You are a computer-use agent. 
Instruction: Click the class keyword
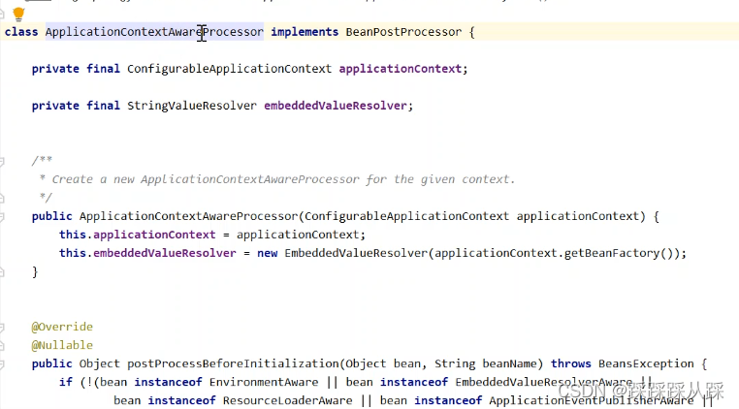(x=21, y=32)
